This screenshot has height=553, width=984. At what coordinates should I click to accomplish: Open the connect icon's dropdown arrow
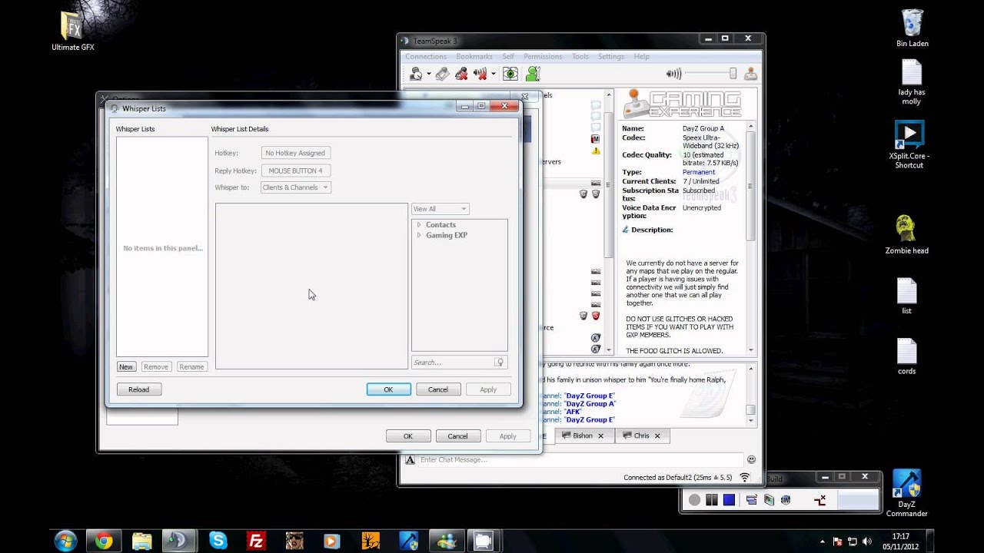[427, 75]
